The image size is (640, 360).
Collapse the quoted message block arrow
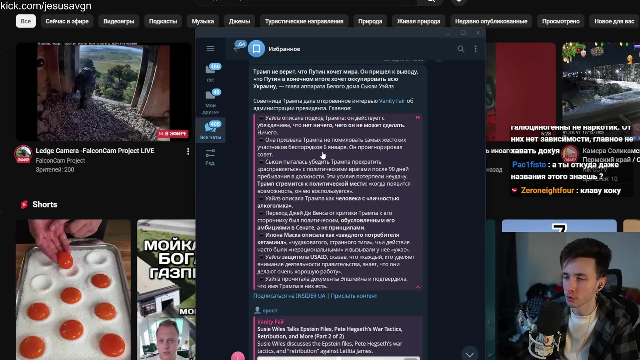(x=418, y=287)
